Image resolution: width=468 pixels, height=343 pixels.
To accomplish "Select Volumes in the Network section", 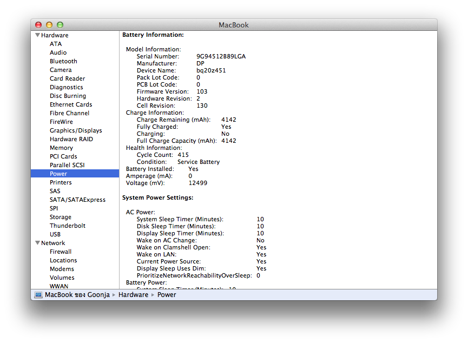I will [x=61, y=277].
